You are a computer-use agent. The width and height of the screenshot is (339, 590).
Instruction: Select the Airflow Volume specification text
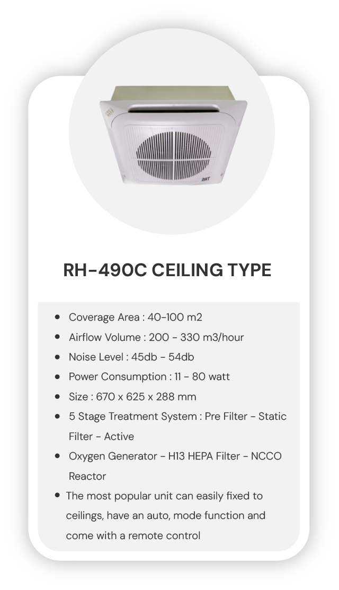point(156,337)
